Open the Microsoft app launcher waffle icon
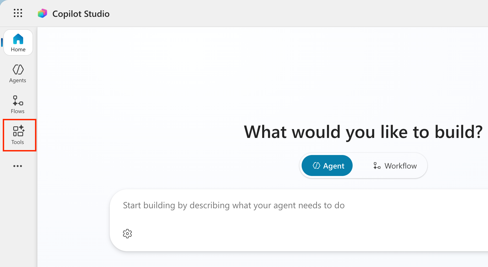This screenshot has width=488, height=267. (x=18, y=13)
